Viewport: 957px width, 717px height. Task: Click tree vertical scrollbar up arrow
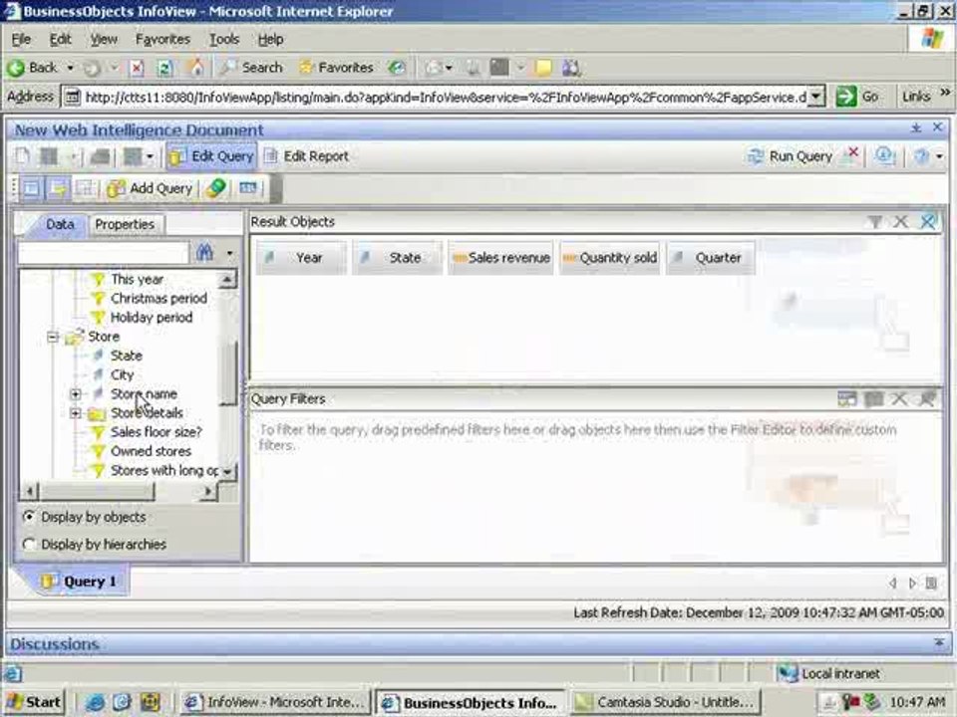coord(227,280)
